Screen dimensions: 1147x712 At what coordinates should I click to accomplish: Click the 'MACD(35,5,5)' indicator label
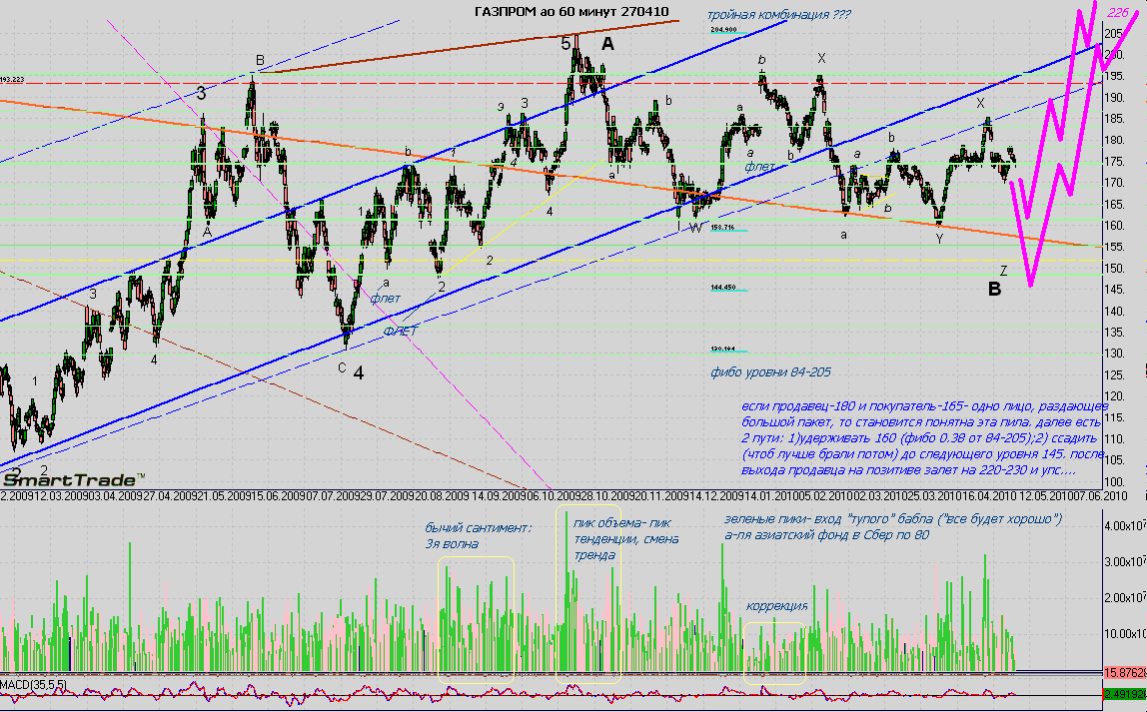[33, 685]
